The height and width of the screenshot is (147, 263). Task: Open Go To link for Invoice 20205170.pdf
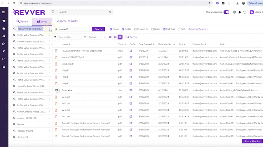click(131, 57)
